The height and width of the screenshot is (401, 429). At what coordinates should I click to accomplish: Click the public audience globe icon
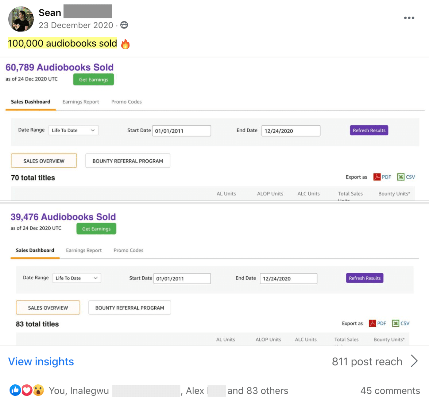(x=124, y=25)
